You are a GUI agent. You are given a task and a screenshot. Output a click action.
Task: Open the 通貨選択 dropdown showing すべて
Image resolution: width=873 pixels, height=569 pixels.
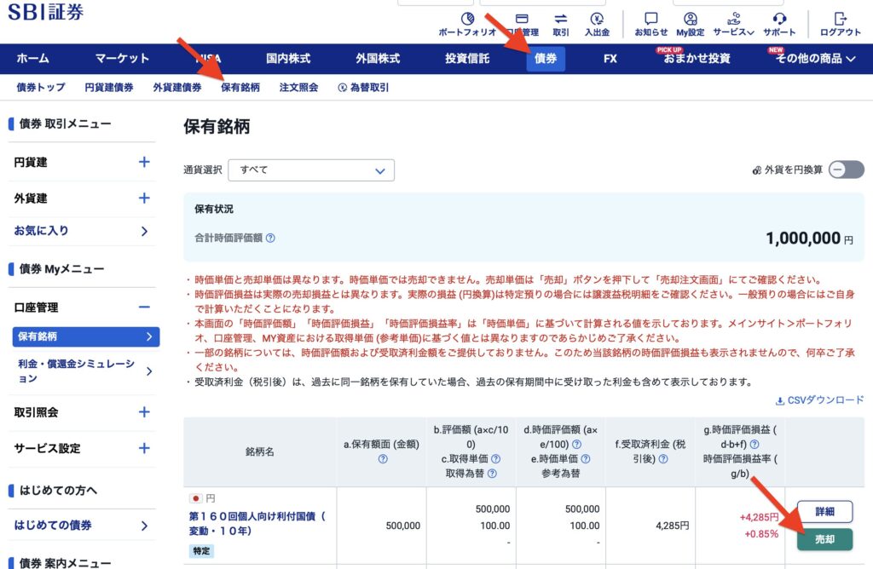pos(311,170)
